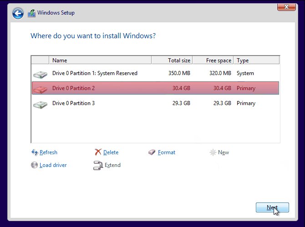This screenshot has height=227, width=305.
Task: Click Partition 3's Primary type cell
Action: pos(246,103)
